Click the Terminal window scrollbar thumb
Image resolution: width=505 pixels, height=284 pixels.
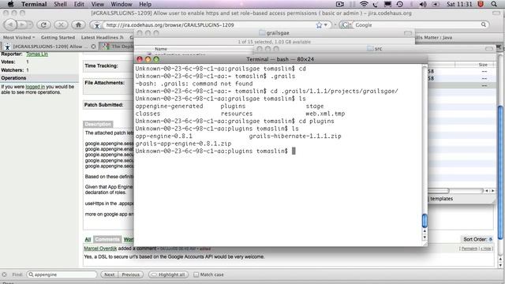[x=425, y=221]
